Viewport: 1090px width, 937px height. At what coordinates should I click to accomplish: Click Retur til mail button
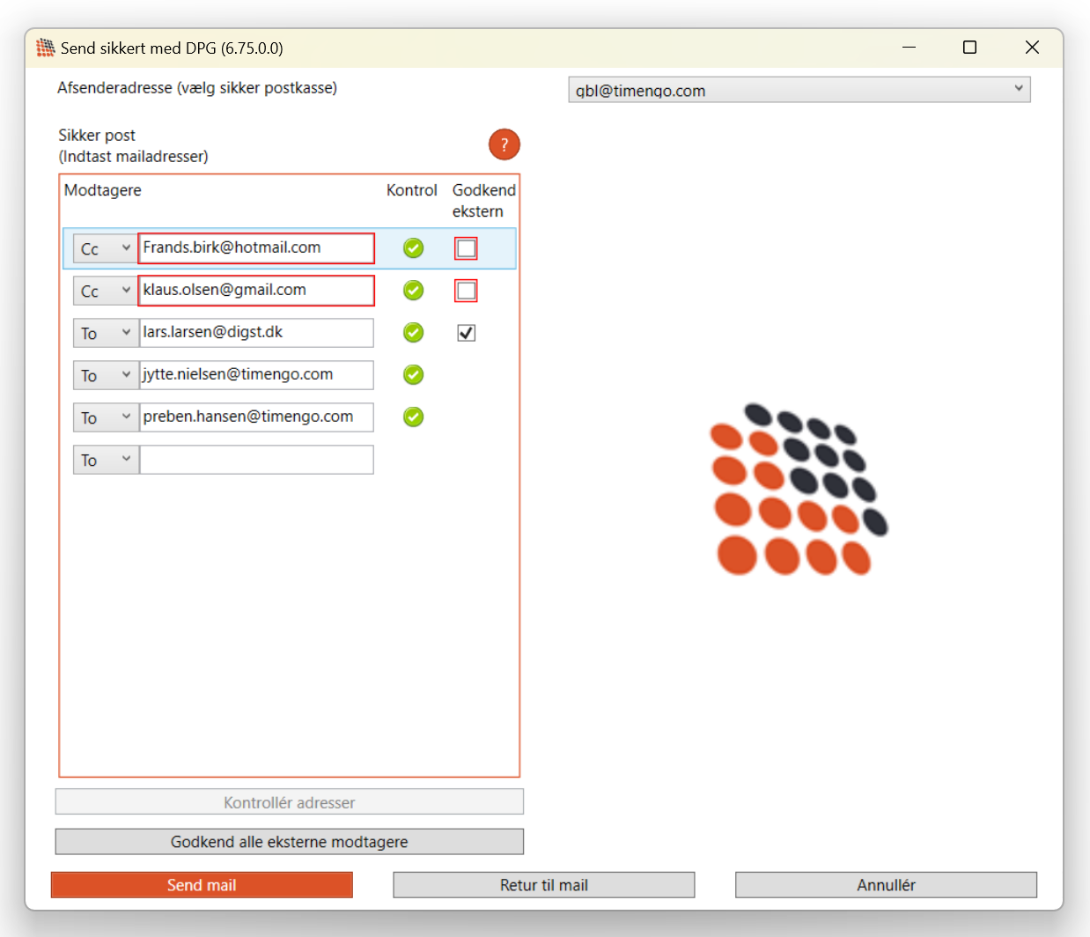pyautogui.click(x=543, y=885)
